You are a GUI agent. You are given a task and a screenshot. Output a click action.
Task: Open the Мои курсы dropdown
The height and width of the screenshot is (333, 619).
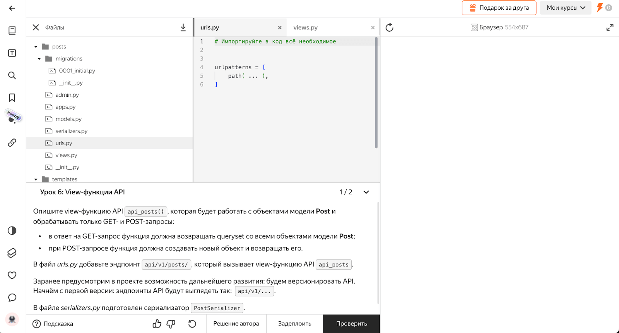pos(566,8)
